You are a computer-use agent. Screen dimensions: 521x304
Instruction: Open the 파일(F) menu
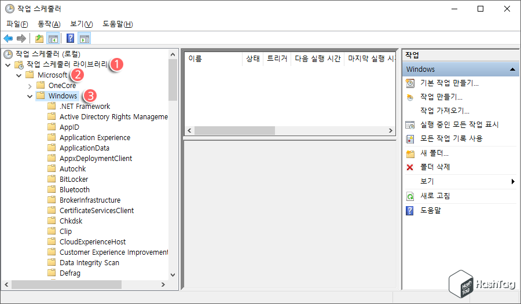pyautogui.click(x=17, y=24)
